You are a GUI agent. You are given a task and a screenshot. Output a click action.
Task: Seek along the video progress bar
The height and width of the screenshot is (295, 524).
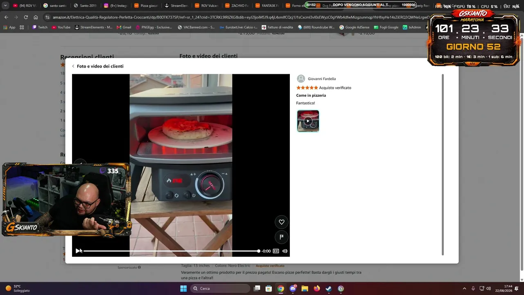(x=171, y=251)
